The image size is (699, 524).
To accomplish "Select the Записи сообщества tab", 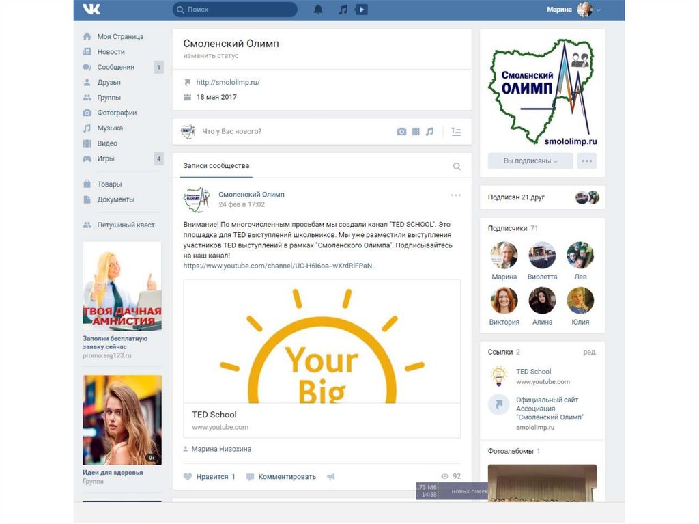I will click(x=216, y=166).
